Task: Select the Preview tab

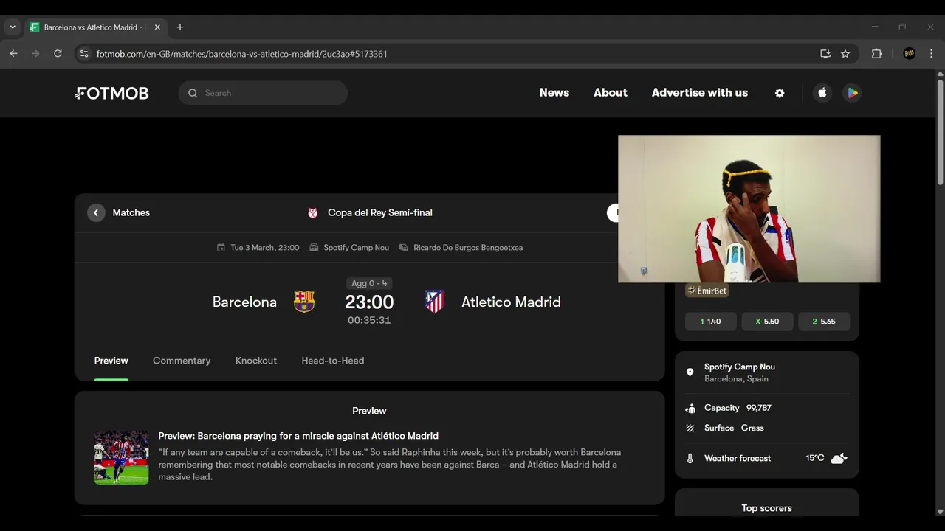Action: [x=111, y=361]
